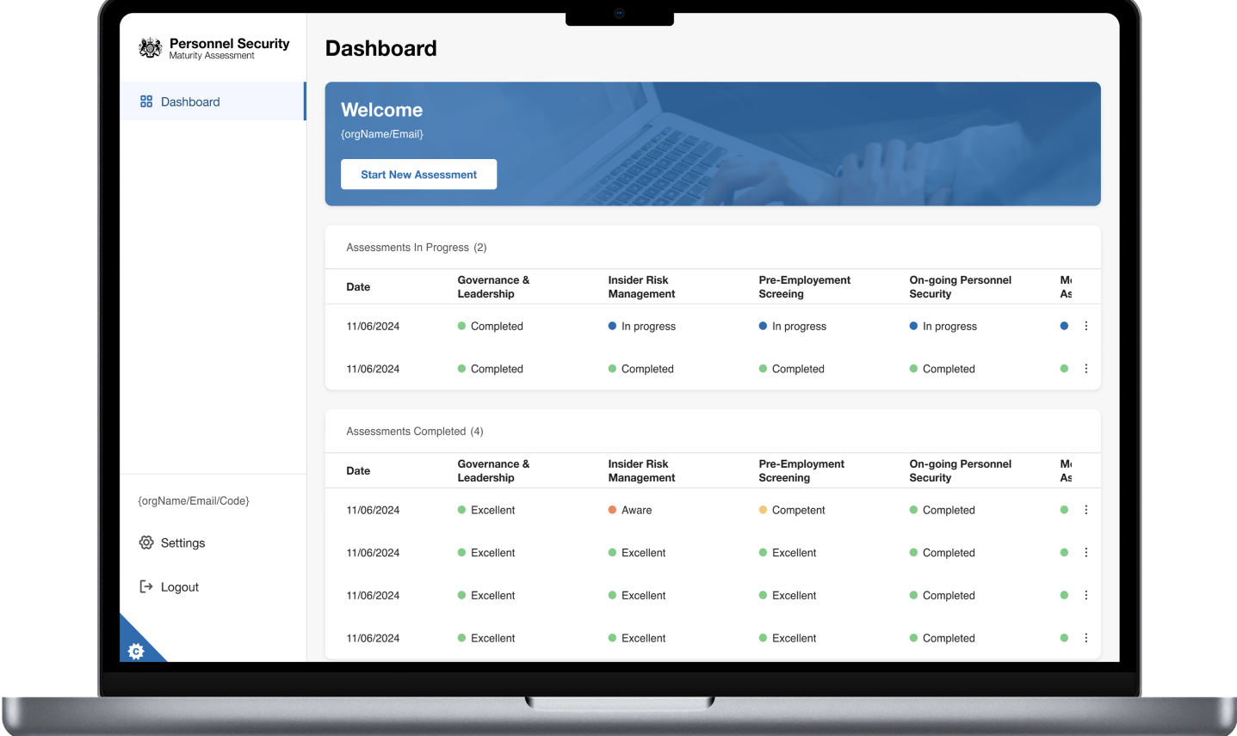The width and height of the screenshot is (1237, 736).
Task: Click the blue In progress dot under Pre-Employement Screeing
Action: click(x=763, y=326)
